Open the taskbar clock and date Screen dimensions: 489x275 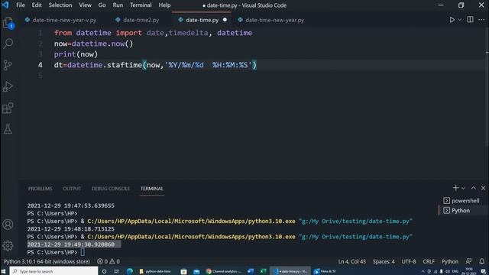pyautogui.click(x=469, y=271)
